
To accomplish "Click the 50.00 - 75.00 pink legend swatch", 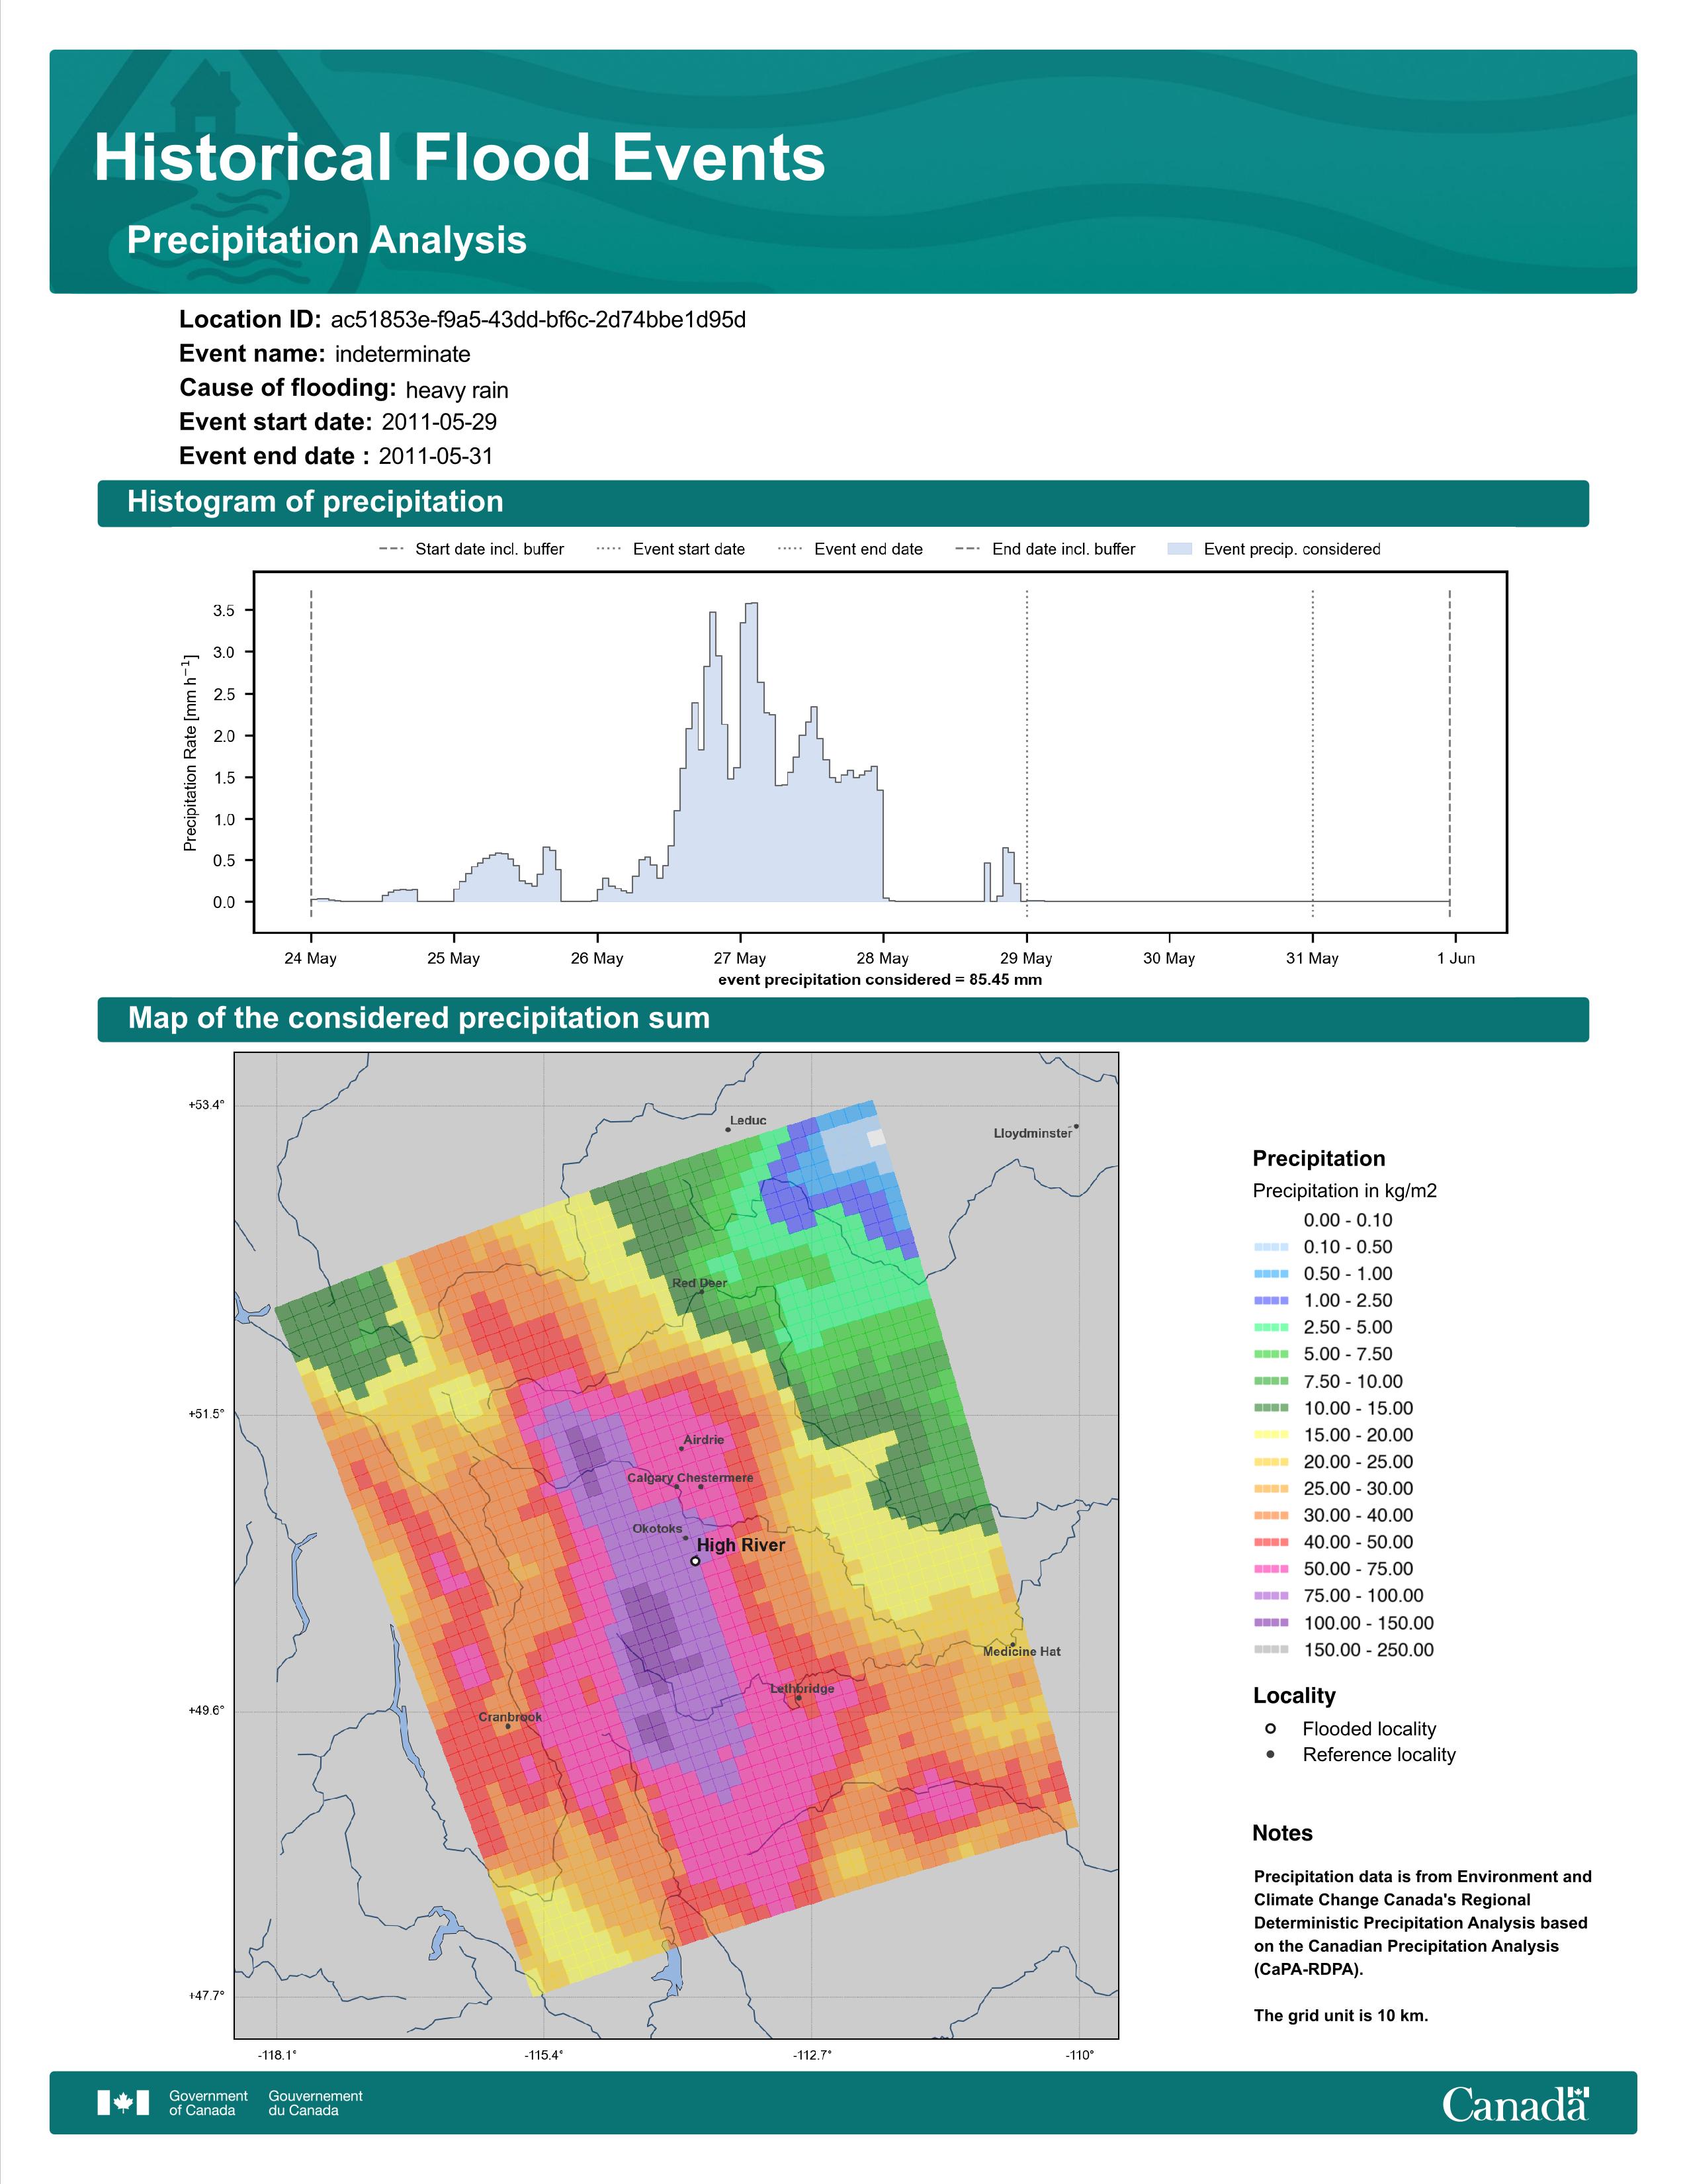I will [1270, 1569].
